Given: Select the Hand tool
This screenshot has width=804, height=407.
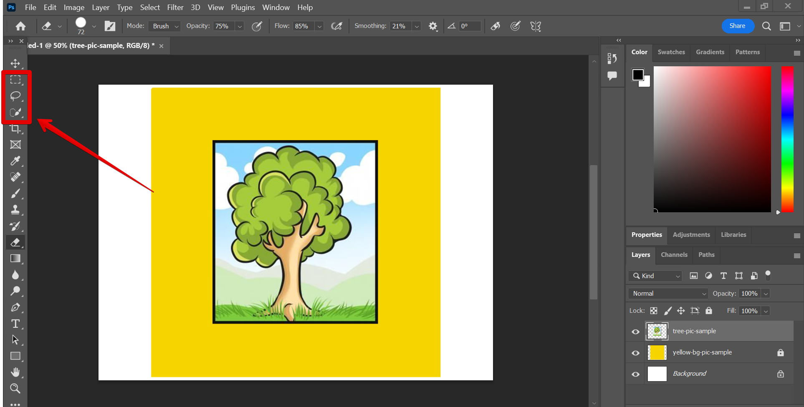Looking at the screenshot, I should click(x=15, y=372).
